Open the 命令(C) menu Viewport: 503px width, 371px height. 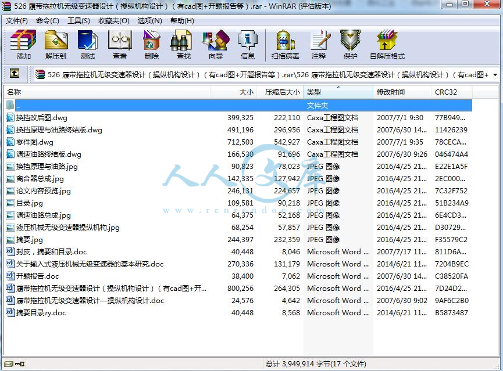click(48, 21)
